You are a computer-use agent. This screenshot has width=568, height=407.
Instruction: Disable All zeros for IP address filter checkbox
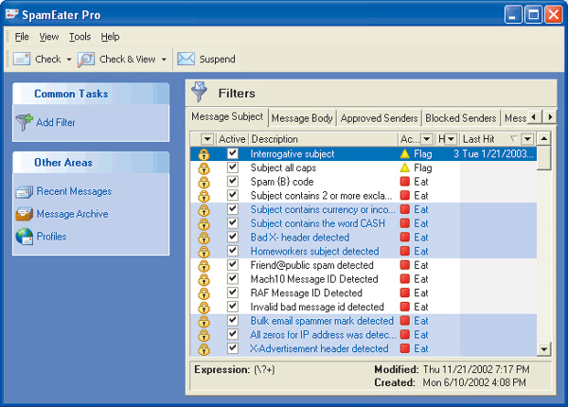point(233,334)
